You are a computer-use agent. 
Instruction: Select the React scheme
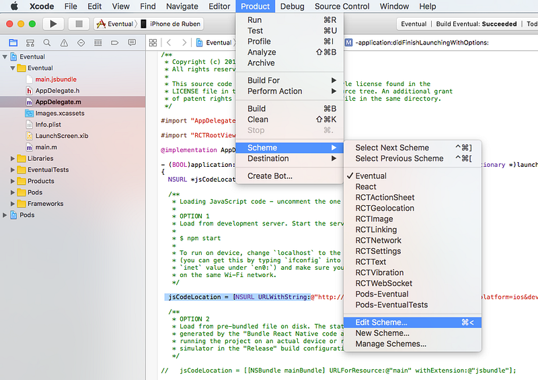412,187
